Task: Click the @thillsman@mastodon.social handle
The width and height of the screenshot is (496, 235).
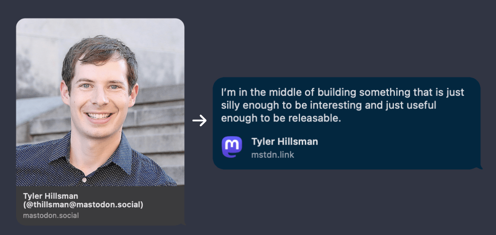Action: pyautogui.click(x=83, y=205)
